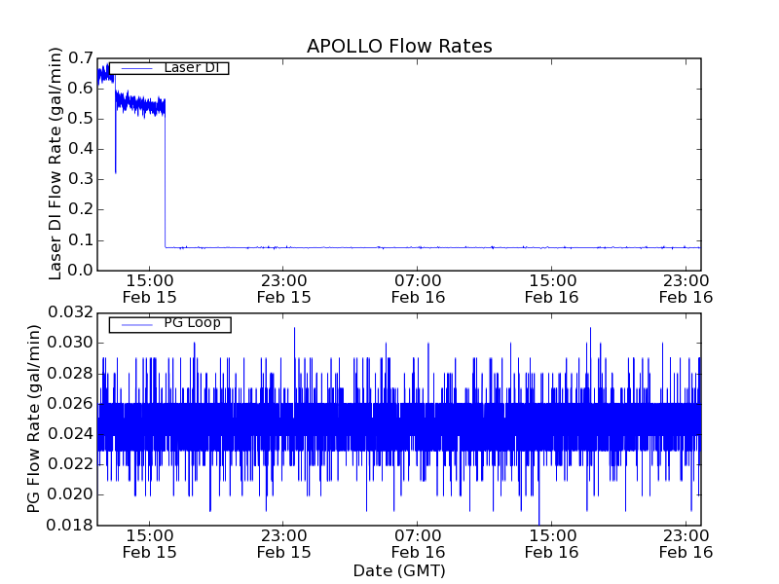Click the "APOLLO Flow Rates" chart title
Screen dimensions: 779x584
399,46
